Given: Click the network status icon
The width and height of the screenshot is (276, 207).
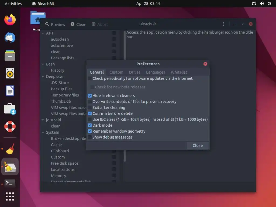Looking at the screenshot, I should pos(254,4).
